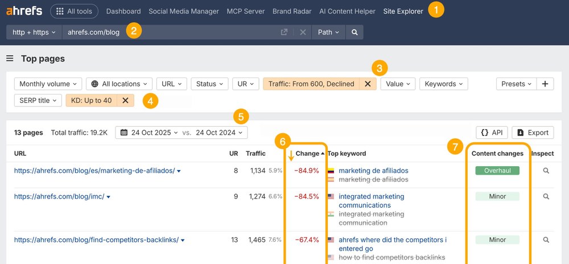
Task: Open the 24 Oct 2024 comparison date
Action: click(x=219, y=133)
